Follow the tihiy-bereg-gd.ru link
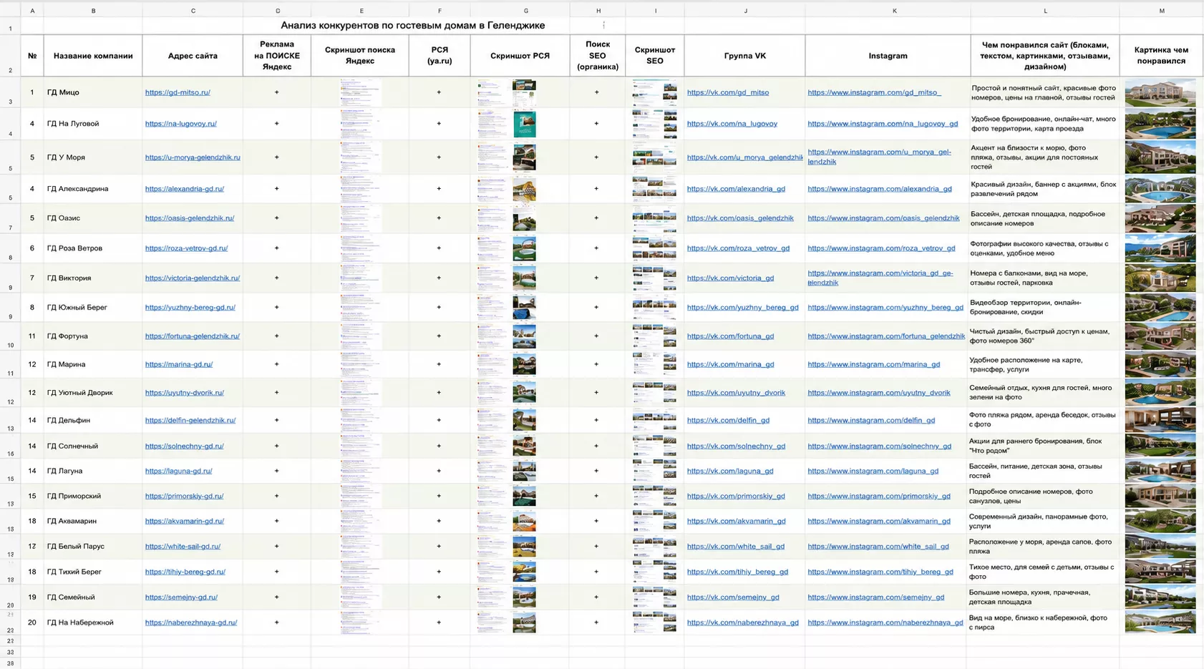This screenshot has height=669, width=1204. [185, 572]
